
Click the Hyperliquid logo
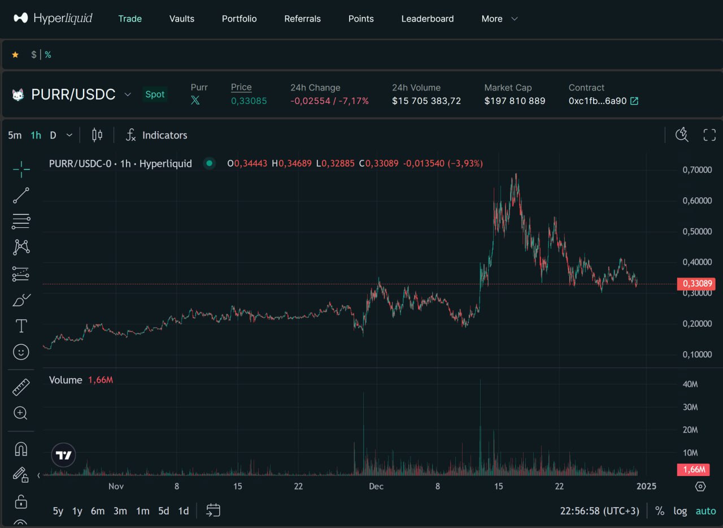(x=53, y=18)
